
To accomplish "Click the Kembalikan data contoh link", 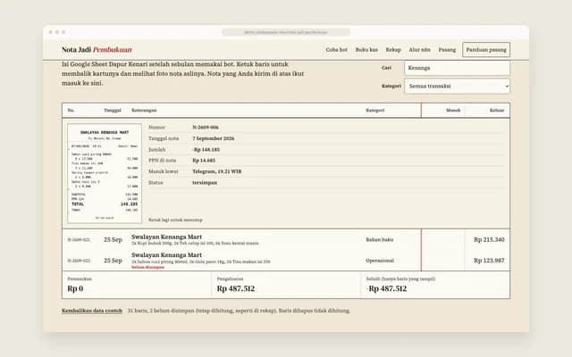I will 92,311.
